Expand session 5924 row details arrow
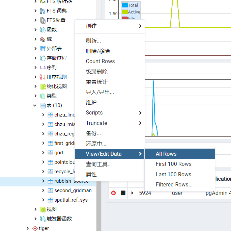 click(132, 193)
